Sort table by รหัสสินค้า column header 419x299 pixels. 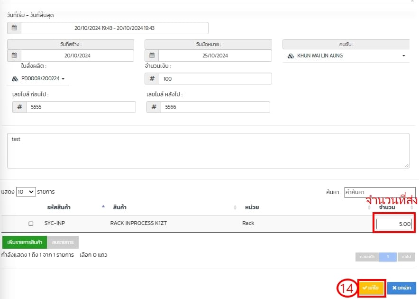coord(59,207)
